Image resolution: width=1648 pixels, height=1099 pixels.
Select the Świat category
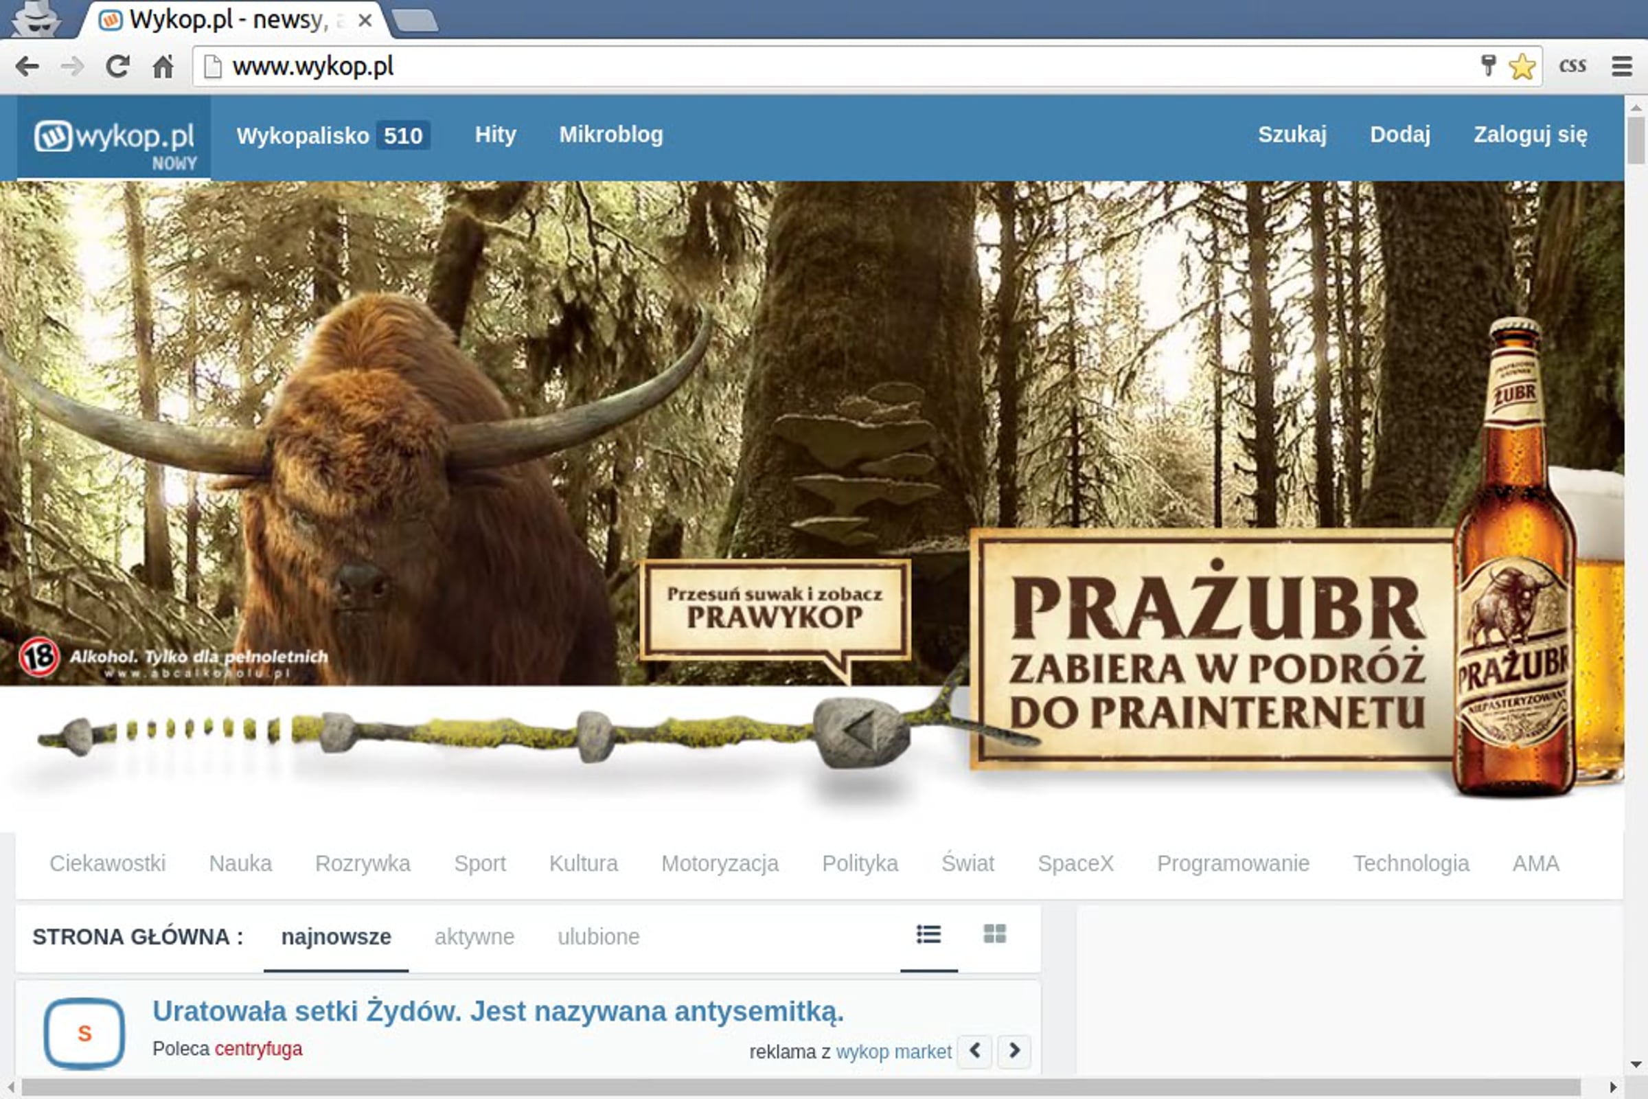pos(968,863)
